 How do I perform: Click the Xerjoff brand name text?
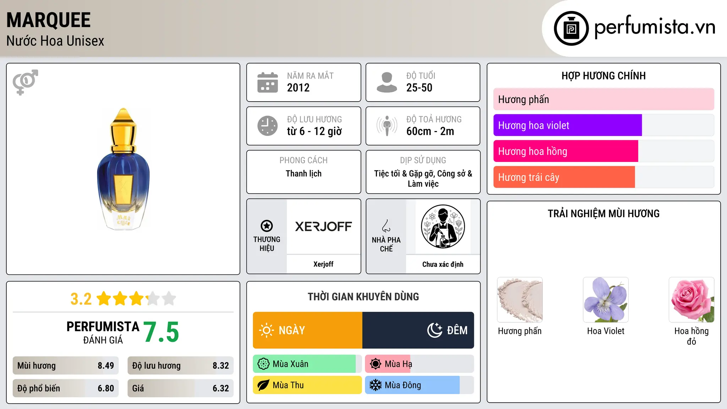tap(323, 264)
